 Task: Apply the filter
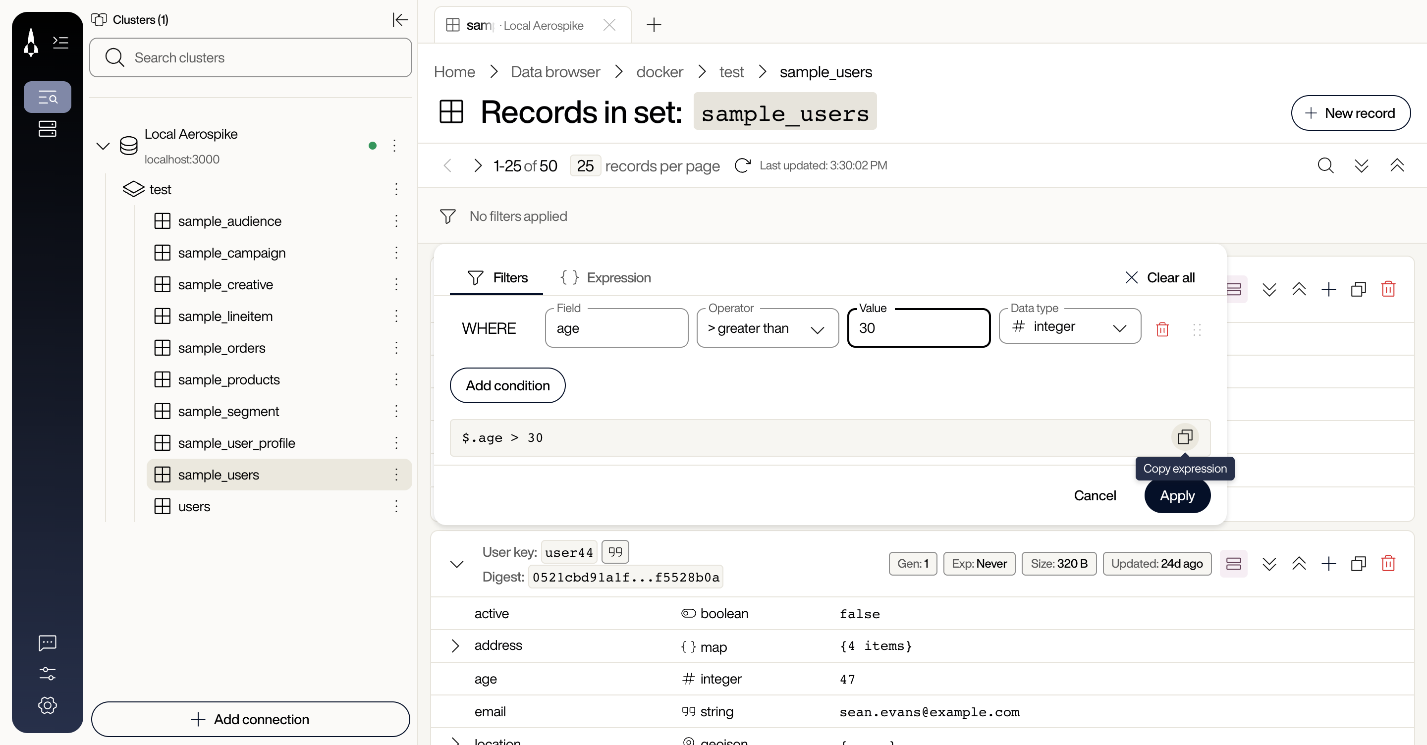click(1177, 496)
